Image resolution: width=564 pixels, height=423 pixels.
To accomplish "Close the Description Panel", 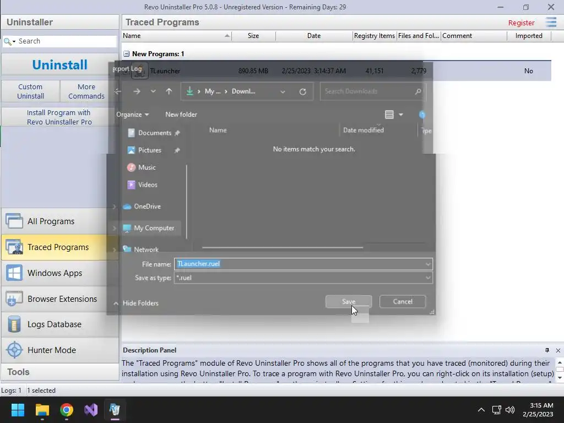I will 558,350.
